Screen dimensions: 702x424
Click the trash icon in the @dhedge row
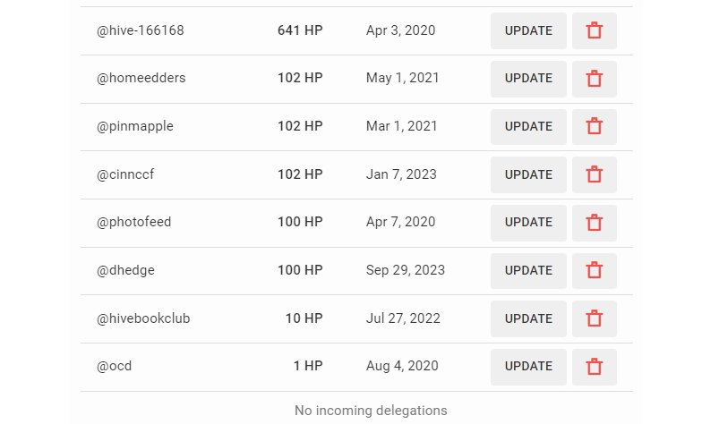[595, 270]
